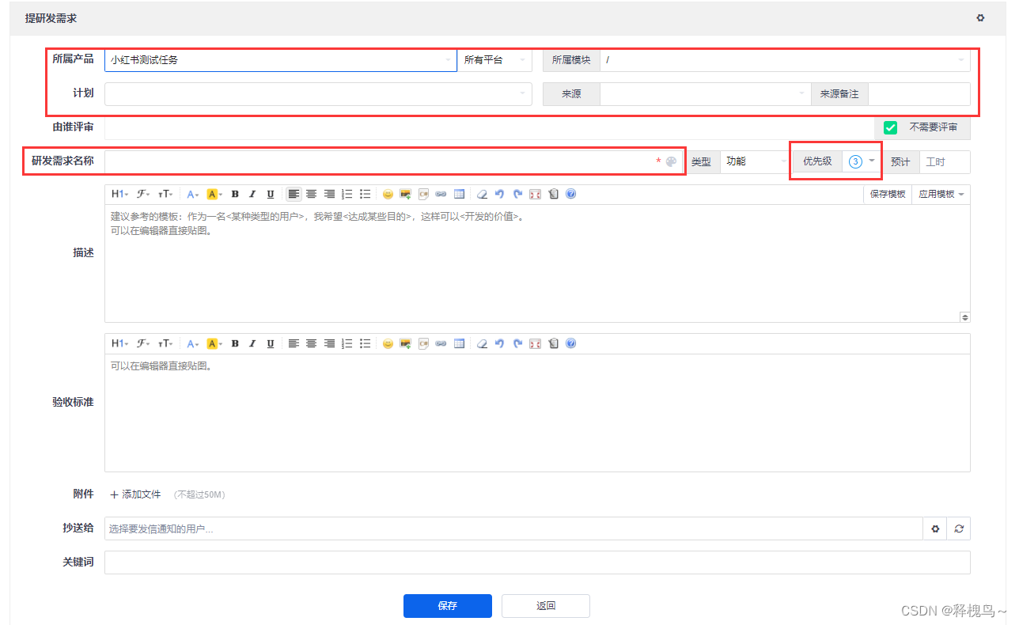
Task: Undo last edit in 验收标准 editor
Action: pyautogui.click(x=500, y=343)
